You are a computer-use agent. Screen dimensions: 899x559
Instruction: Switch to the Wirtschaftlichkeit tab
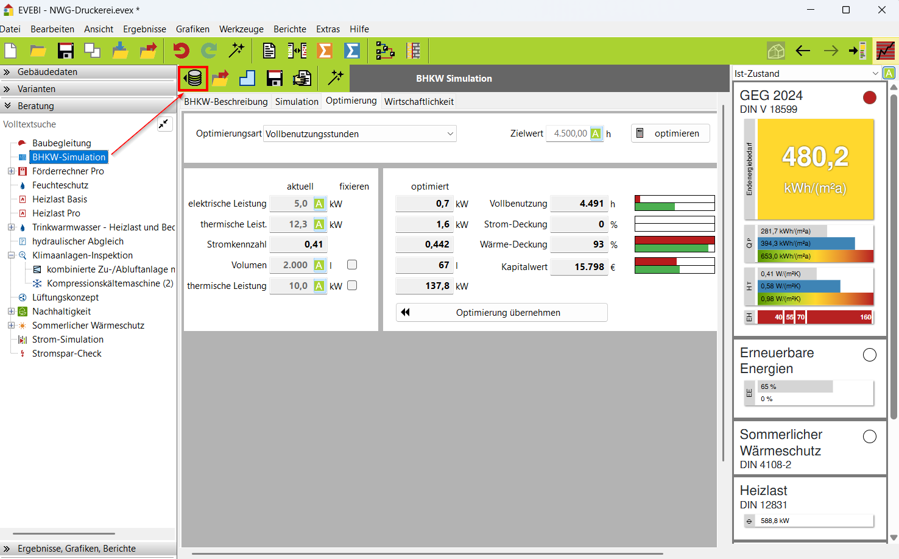click(x=418, y=102)
